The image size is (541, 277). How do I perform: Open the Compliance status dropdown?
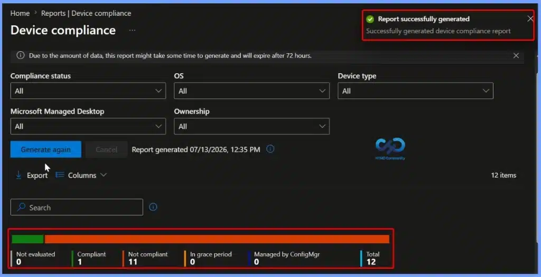88,91
